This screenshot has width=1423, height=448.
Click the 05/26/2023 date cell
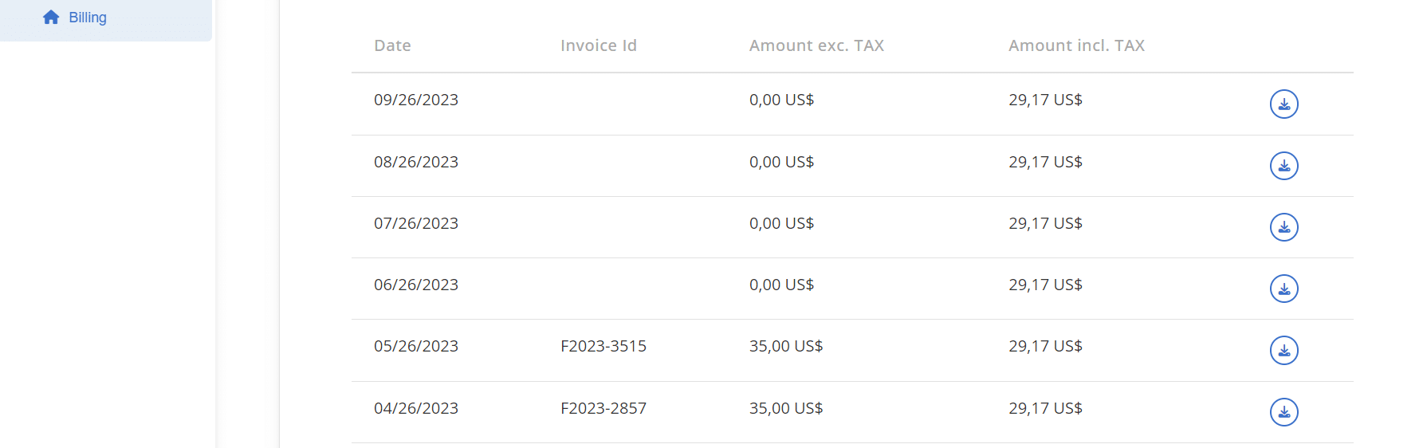tap(416, 346)
